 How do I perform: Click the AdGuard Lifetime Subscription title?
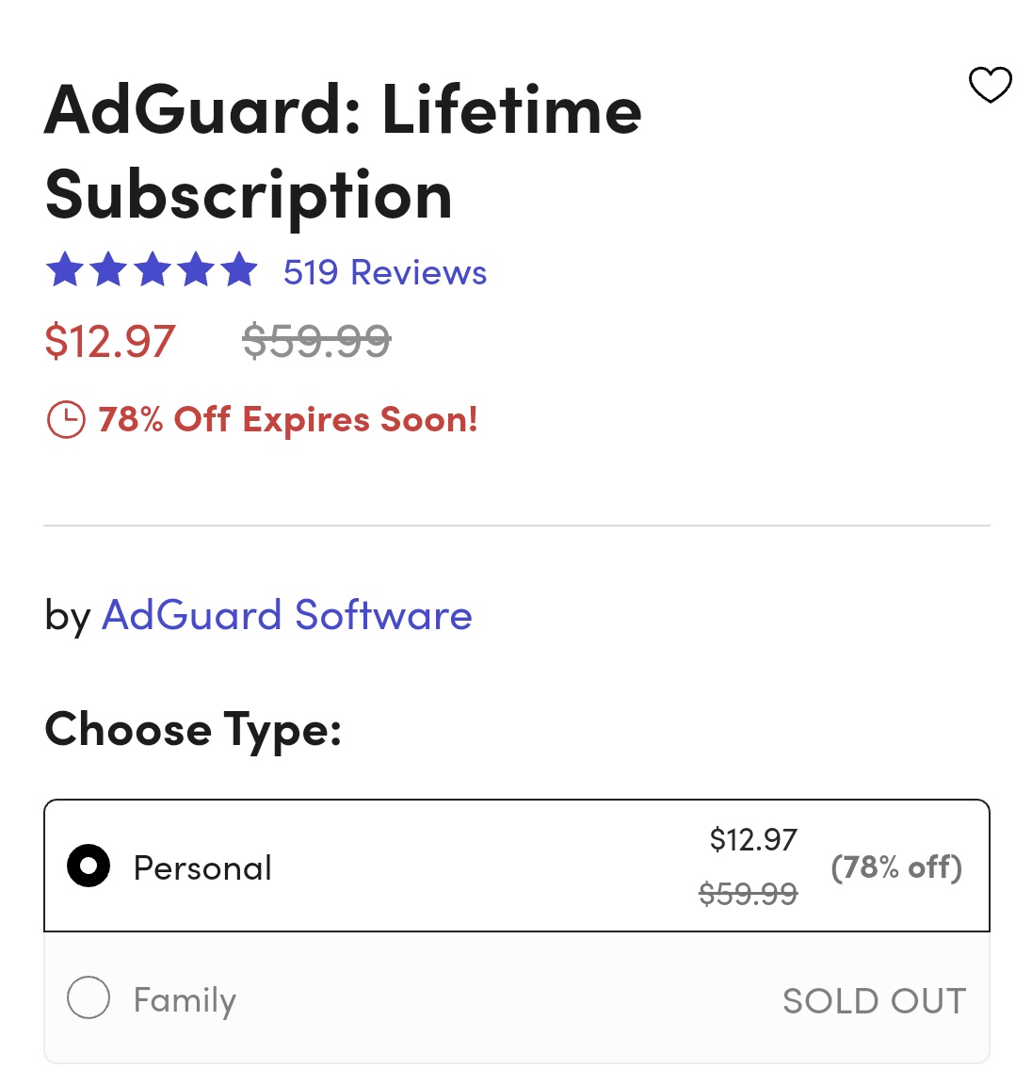343,152
